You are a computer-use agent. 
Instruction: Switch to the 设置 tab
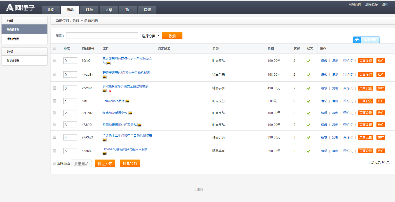[147, 10]
